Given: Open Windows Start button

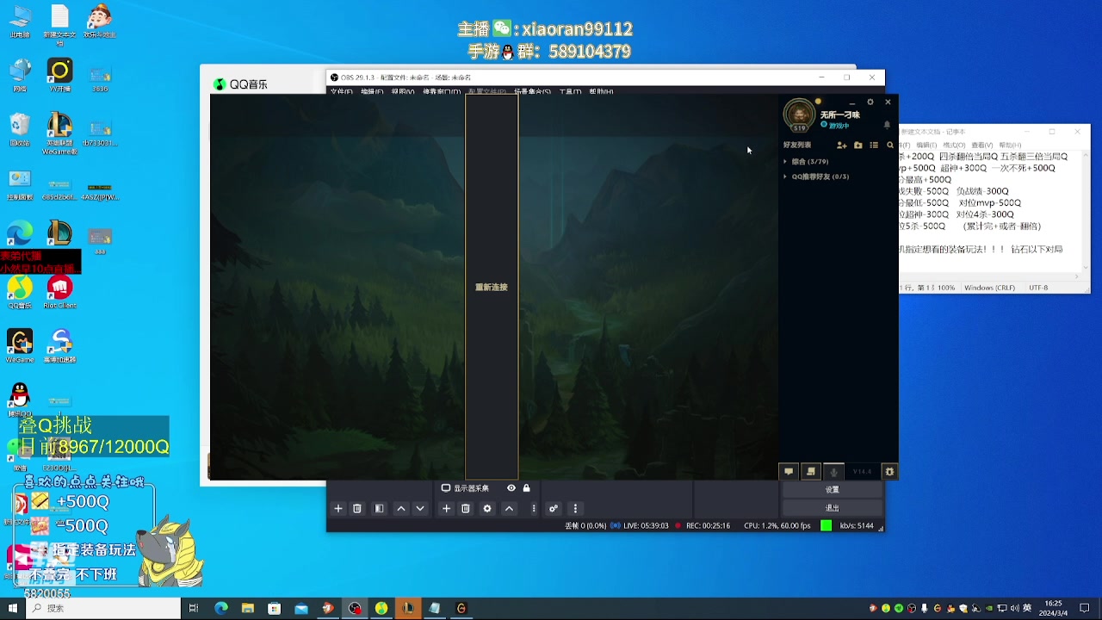Looking at the screenshot, I should tap(13, 608).
